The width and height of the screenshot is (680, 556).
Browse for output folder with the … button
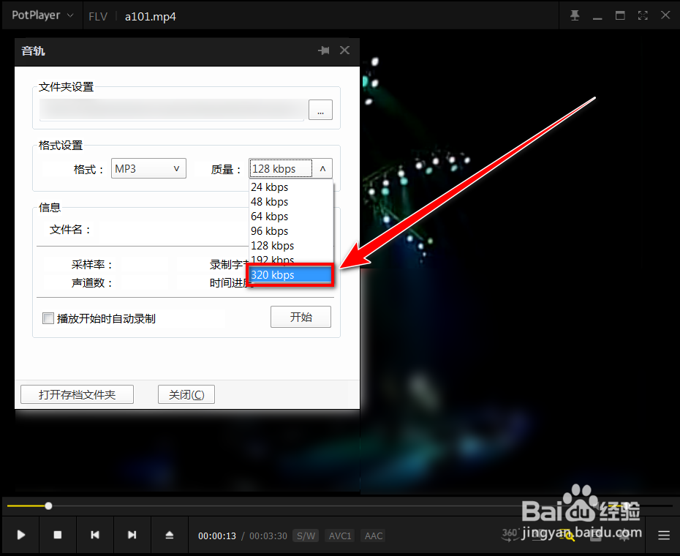point(320,110)
